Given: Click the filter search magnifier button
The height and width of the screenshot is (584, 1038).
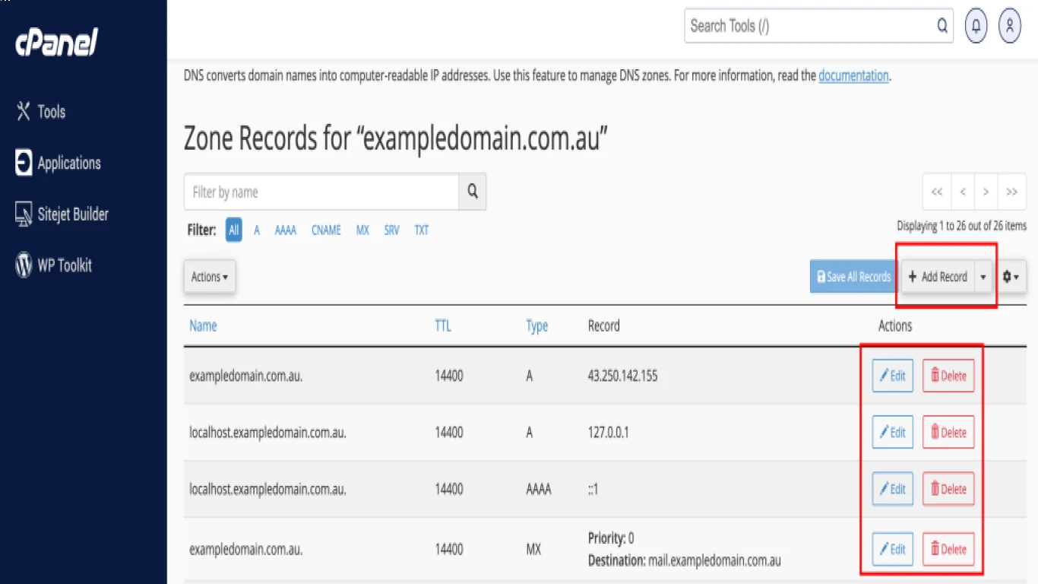Looking at the screenshot, I should 473,192.
